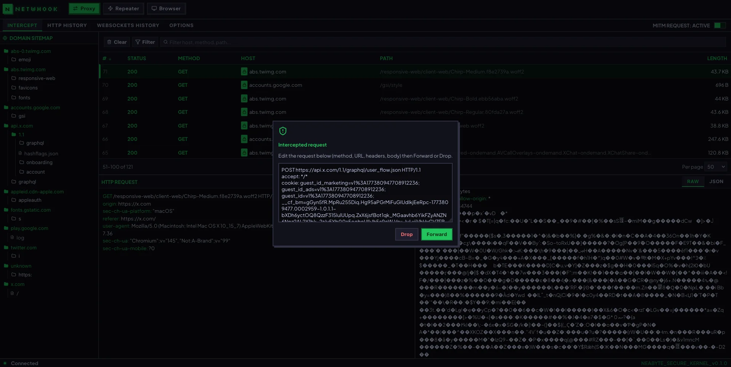Open the fonts folder
The height and width of the screenshot is (367, 731).
(21, 97)
